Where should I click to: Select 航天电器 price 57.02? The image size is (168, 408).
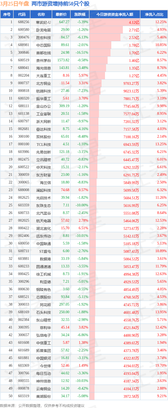pyautogui.click(x=65, y=221)
